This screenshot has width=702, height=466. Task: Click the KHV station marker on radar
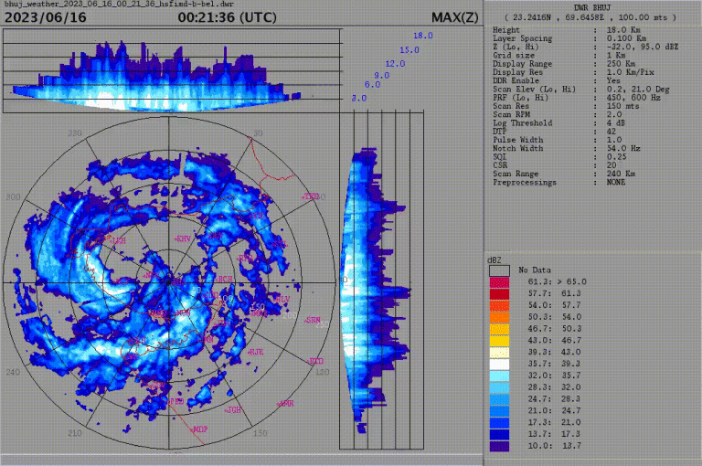[x=183, y=239]
